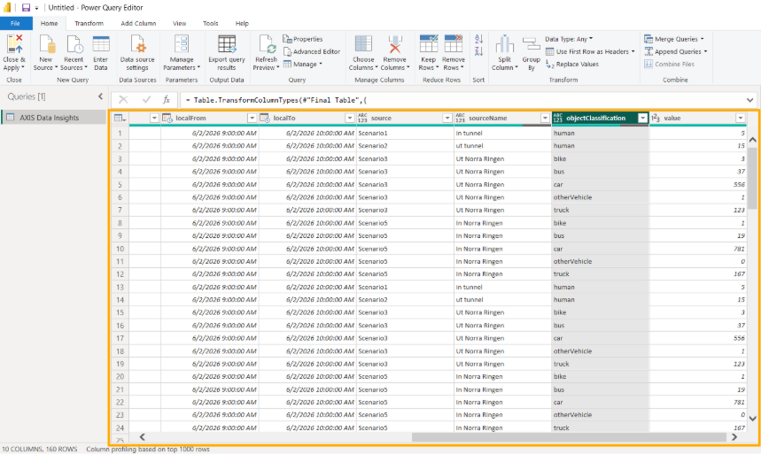The width and height of the screenshot is (761, 454).
Task: Collapse the Queries pane
Action: [100, 96]
